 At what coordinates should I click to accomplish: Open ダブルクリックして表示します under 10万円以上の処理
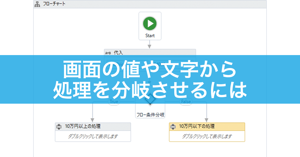tap(93, 136)
